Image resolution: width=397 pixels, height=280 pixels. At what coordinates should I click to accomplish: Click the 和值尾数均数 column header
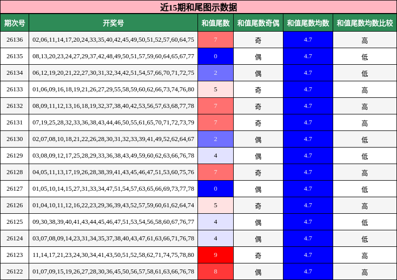[x=308, y=23]
